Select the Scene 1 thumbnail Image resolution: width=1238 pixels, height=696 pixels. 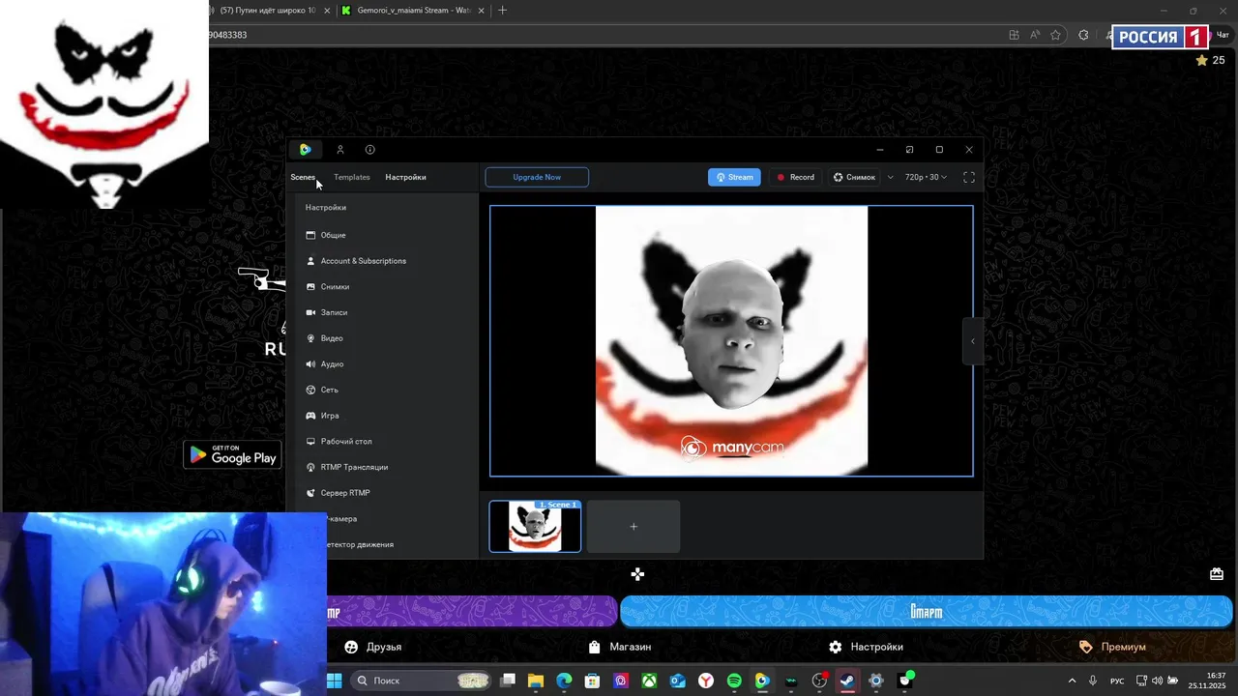(x=535, y=527)
